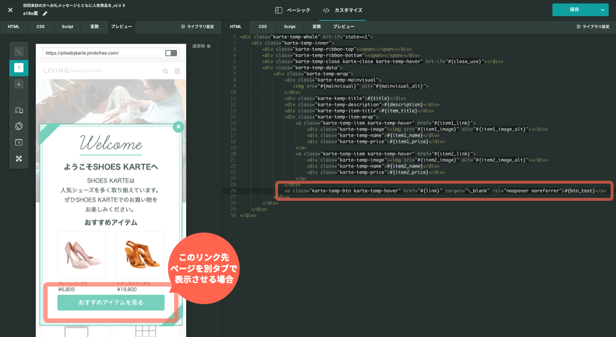Click code line 5 karte-temp-close div
Image resolution: width=616 pixels, height=337 pixels.
click(x=383, y=61)
